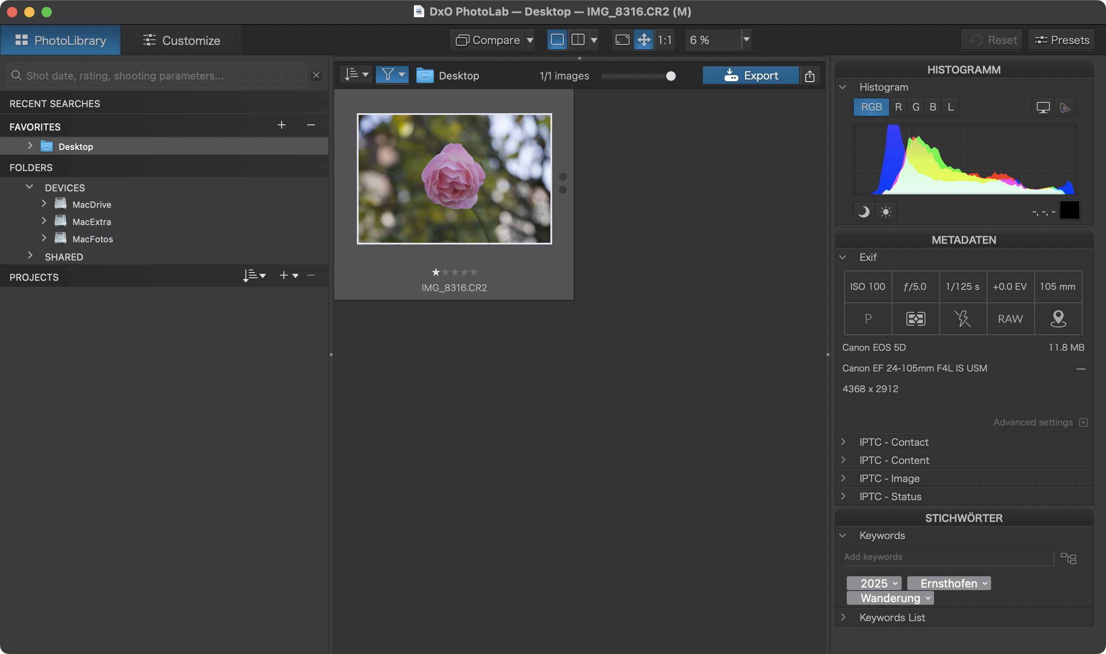Open the zoom percentage dropdown
This screenshot has width=1106, height=654.
tap(746, 40)
